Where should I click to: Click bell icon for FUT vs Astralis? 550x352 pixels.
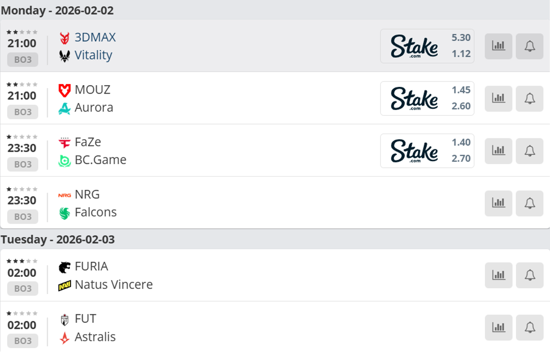pyautogui.click(x=529, y=327)
